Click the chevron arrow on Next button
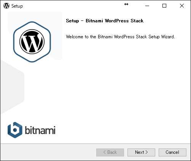The image size is (191, 161). (146, 152)
